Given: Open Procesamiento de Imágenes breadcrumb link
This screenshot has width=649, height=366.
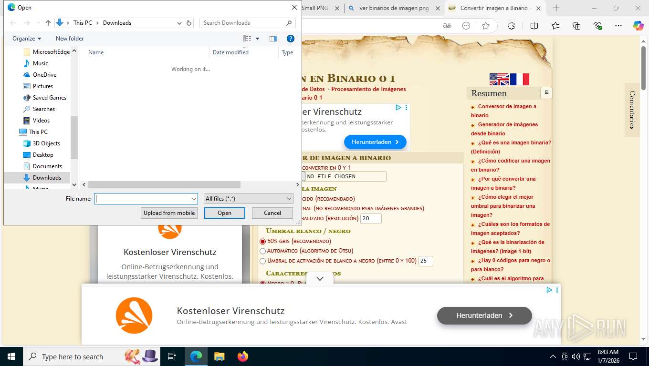Looking at the screenshot, I should (368, 89).
